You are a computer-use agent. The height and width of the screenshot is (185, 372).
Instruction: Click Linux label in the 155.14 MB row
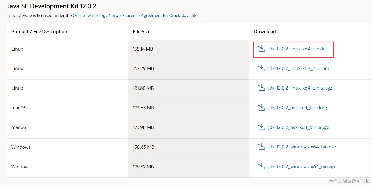click(17, 49)
